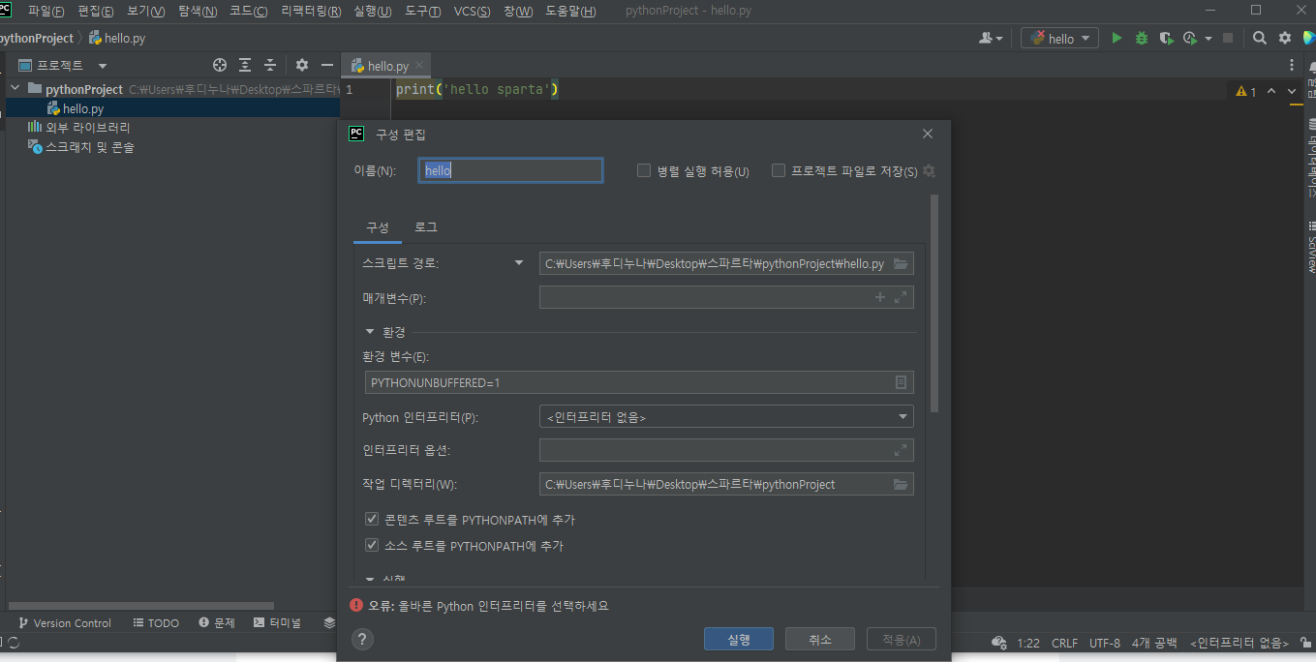Viewport: 1316px width, 662px height.
Task: Select opened file locate target icon
Action: [220, 65]
